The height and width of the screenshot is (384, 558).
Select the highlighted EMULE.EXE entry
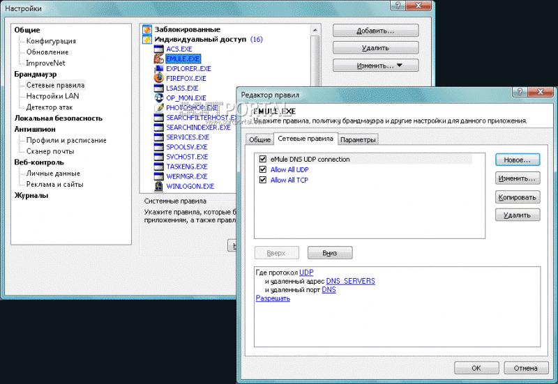[183, 59]
